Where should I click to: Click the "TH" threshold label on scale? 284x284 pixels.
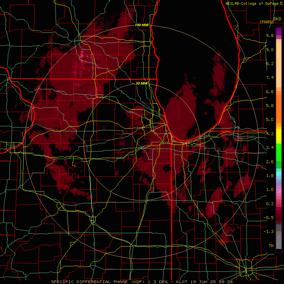click(271, 246)
